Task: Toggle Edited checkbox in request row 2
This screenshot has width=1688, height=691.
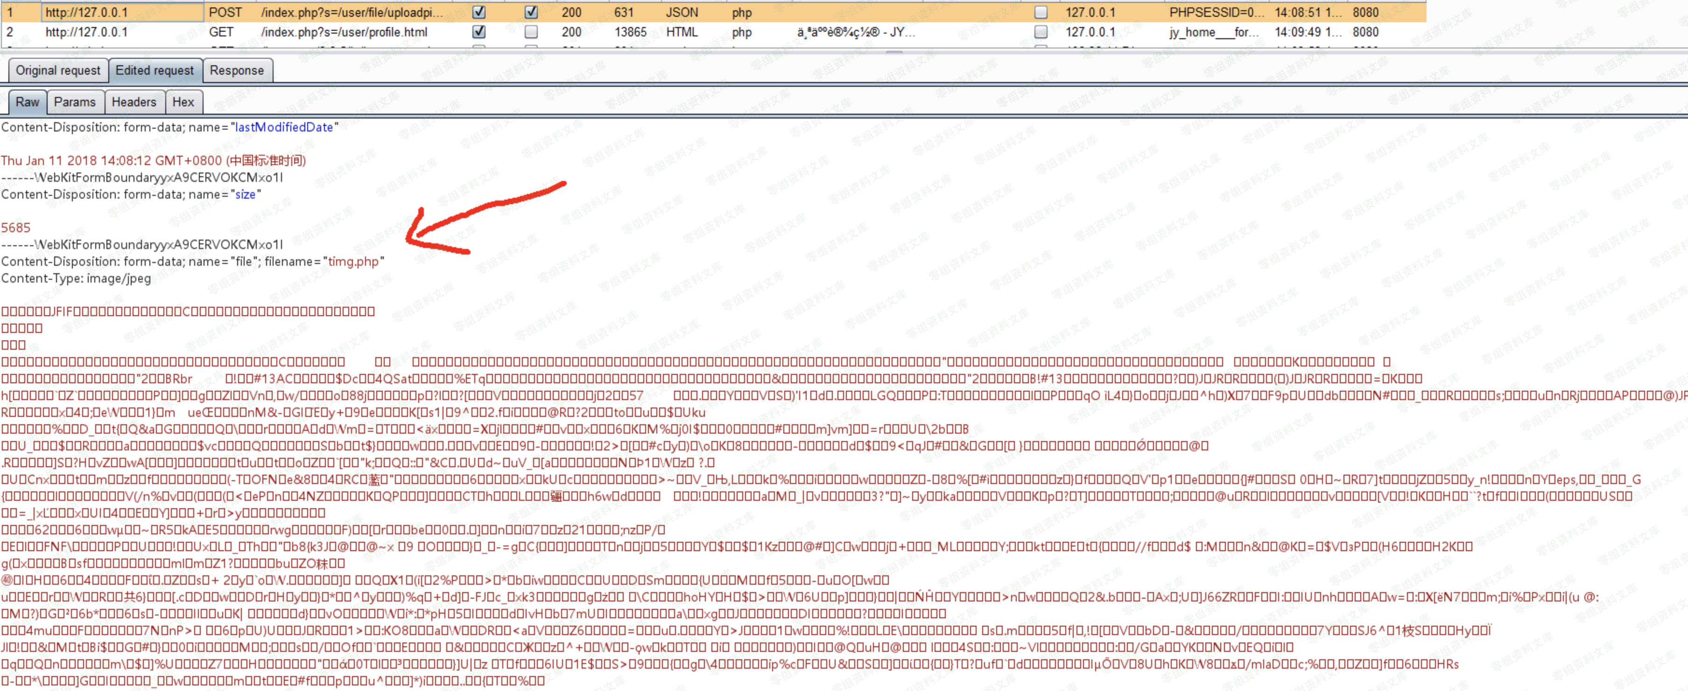Action: [x=531, y=32]
